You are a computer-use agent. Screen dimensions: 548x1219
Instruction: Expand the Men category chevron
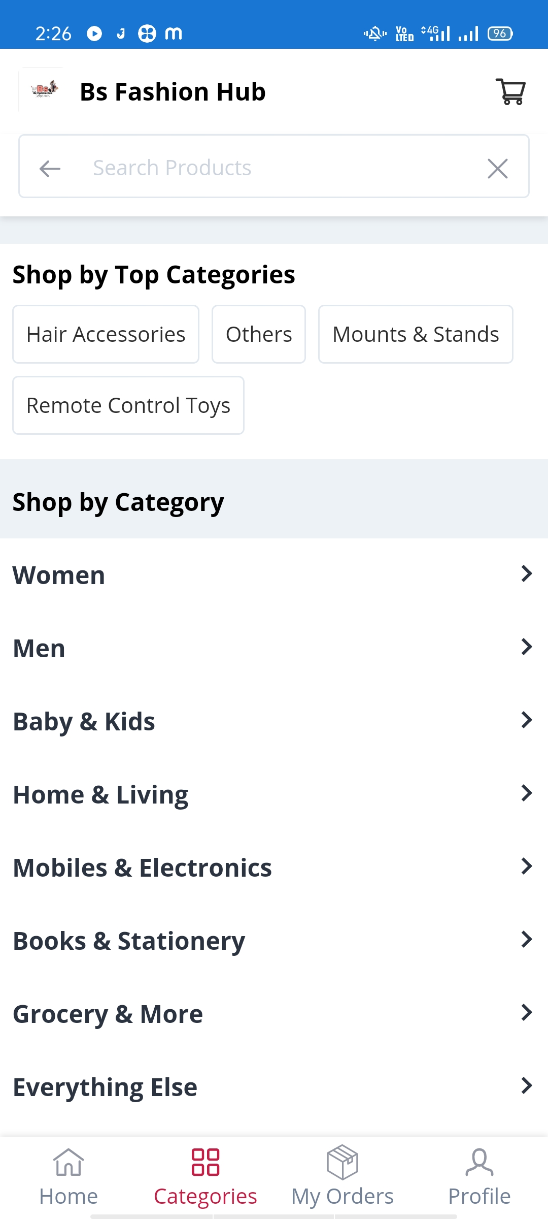click(x=527, y=647)
